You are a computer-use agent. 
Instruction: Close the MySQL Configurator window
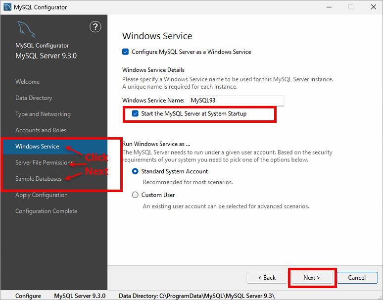click(x=373, y=7)
